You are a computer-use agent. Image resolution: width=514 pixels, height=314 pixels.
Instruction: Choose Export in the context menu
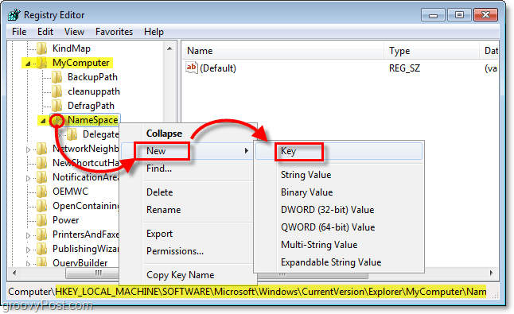click(x=189, y=234)
